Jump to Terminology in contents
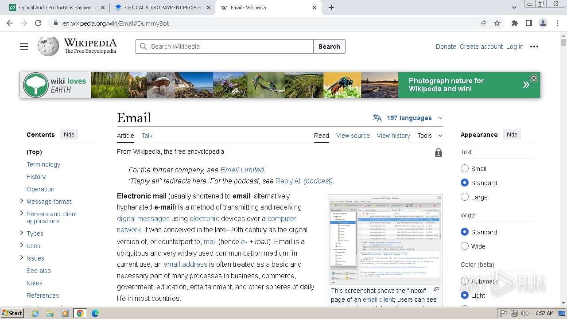This screenshot has width=567, height=319. coord(43,164)
